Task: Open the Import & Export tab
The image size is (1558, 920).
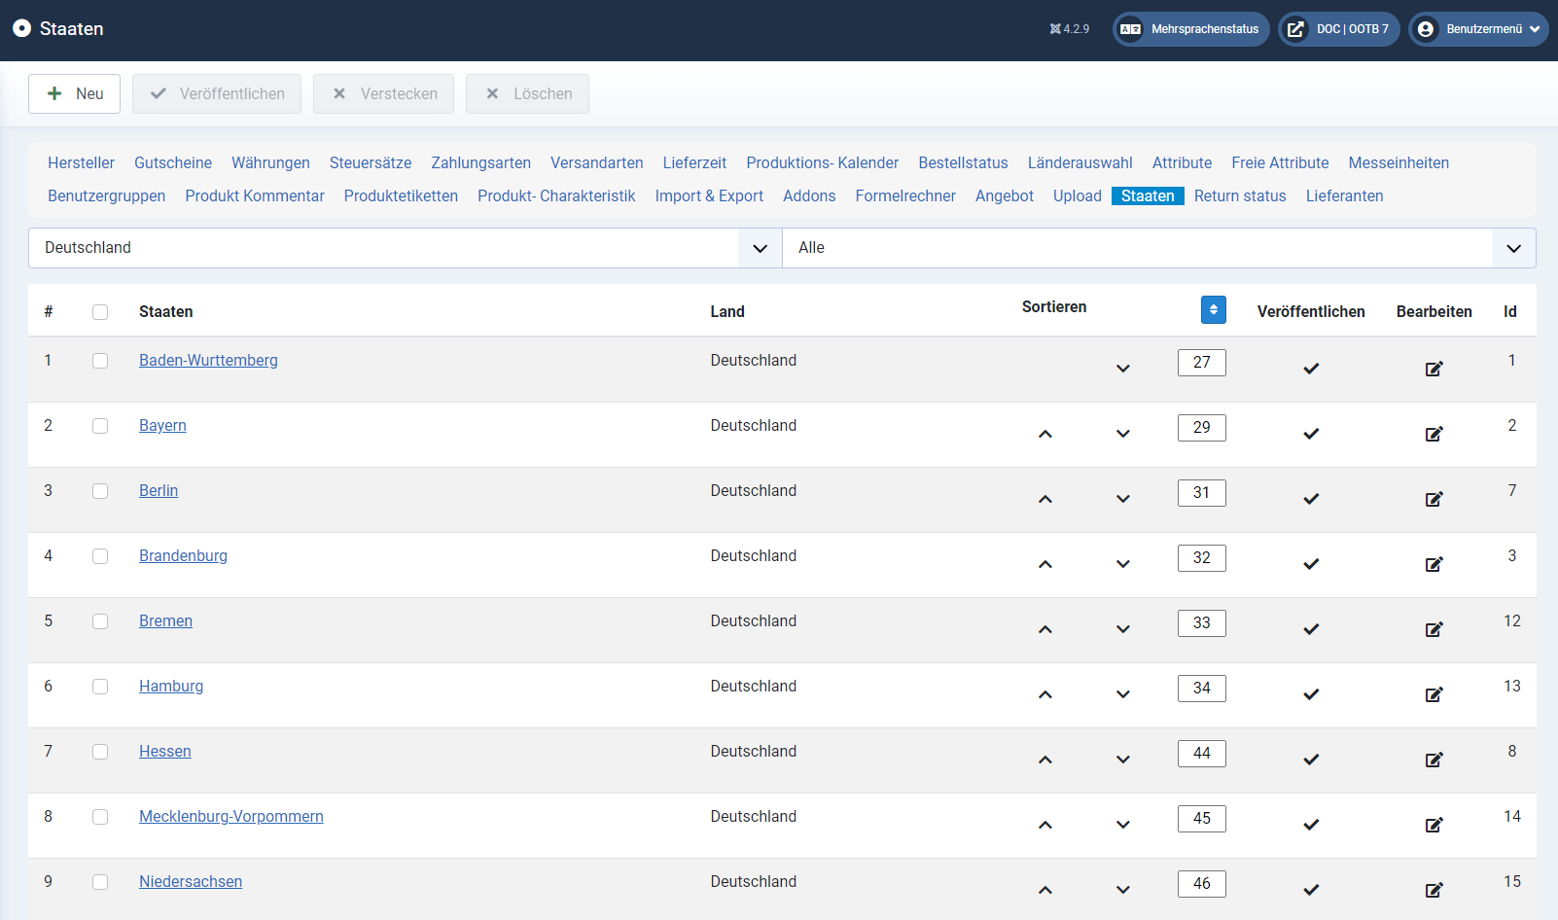Action: point(709,195)
